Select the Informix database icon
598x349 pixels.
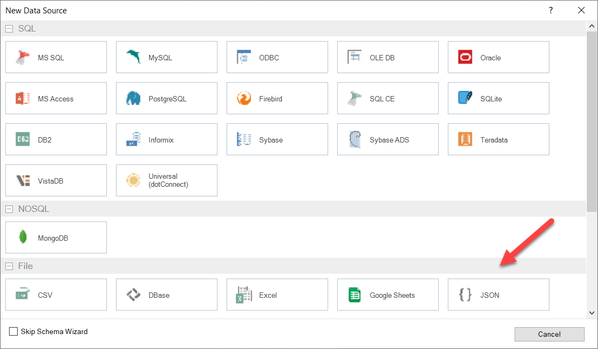pyautogui.click(x=133, y=139)
